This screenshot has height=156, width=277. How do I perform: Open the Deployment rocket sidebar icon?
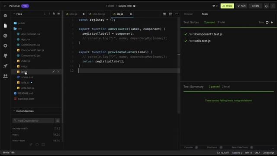pos(5,66)
